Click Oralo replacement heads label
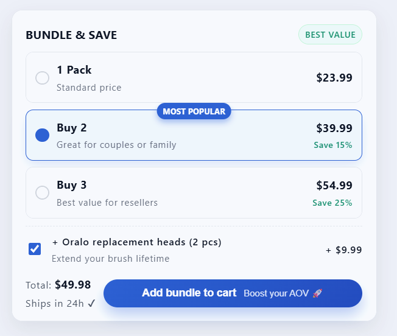This screenshot has height=336, width=397. coord(137,242)
